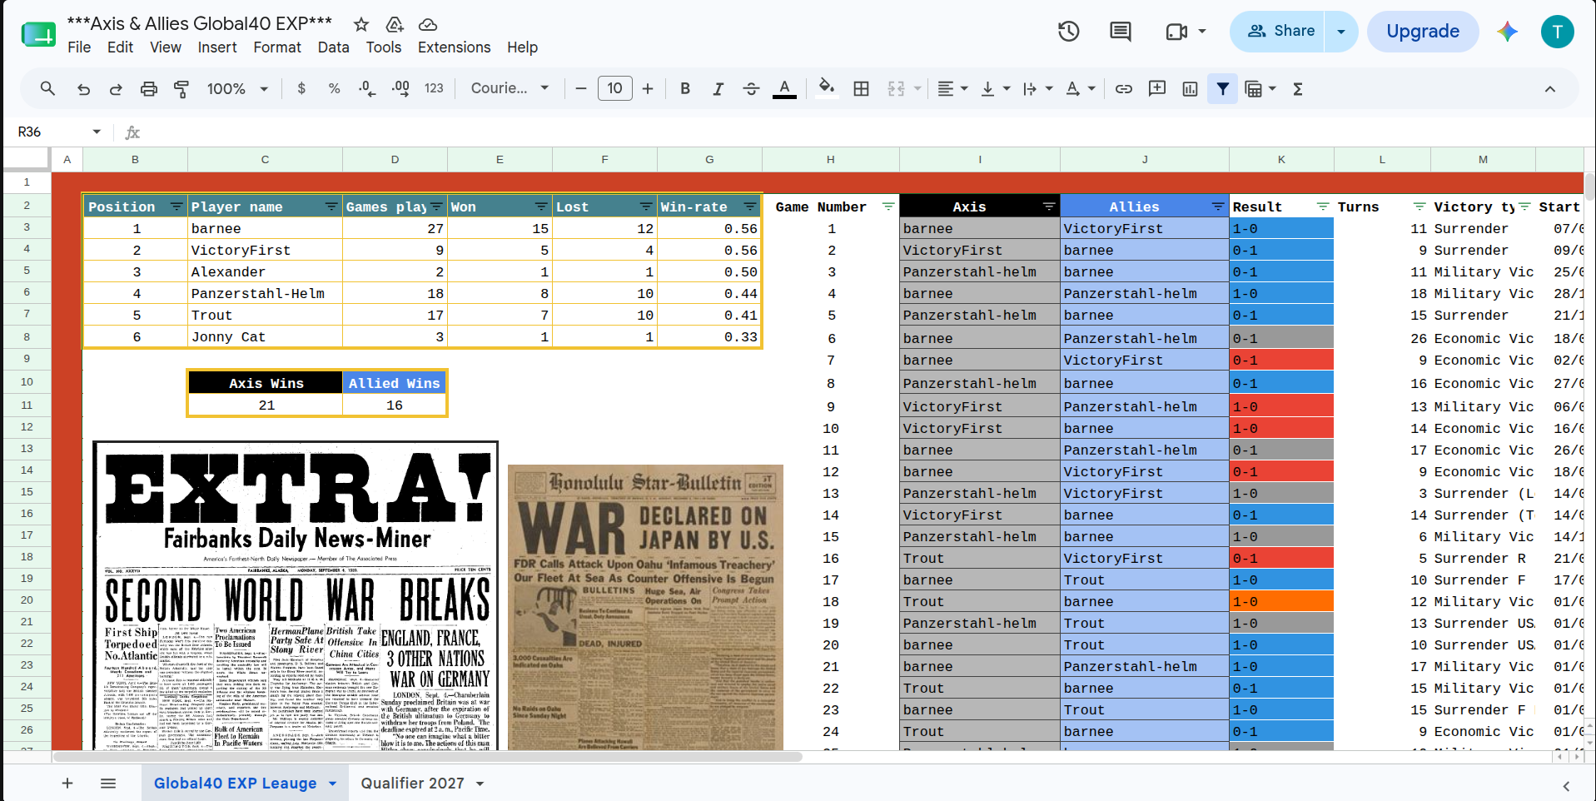Click the move to folder icon

click(395, 24)
